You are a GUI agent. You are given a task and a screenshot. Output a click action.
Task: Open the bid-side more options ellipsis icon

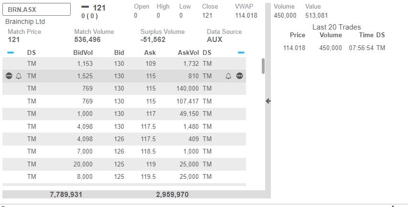[9, 76]
